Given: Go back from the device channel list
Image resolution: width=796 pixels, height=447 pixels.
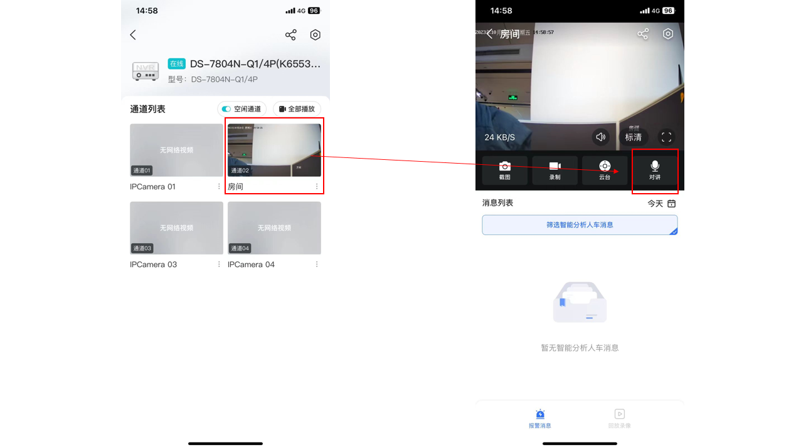Looking at the screenshot, I should (x=133, y=35).
